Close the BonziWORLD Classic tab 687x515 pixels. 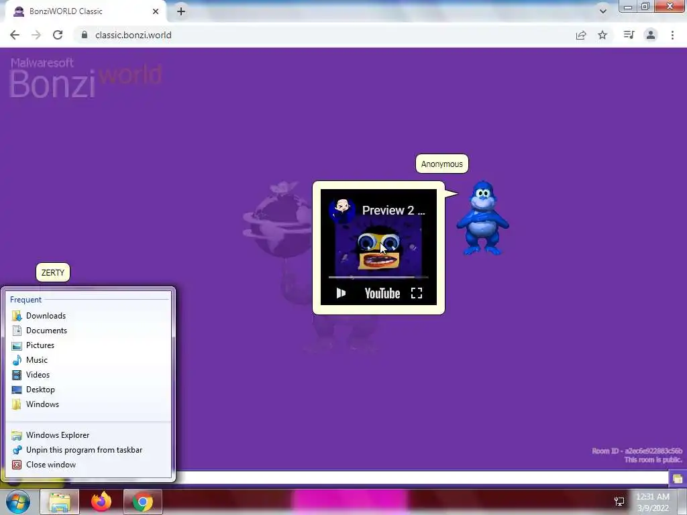(156, 11)
